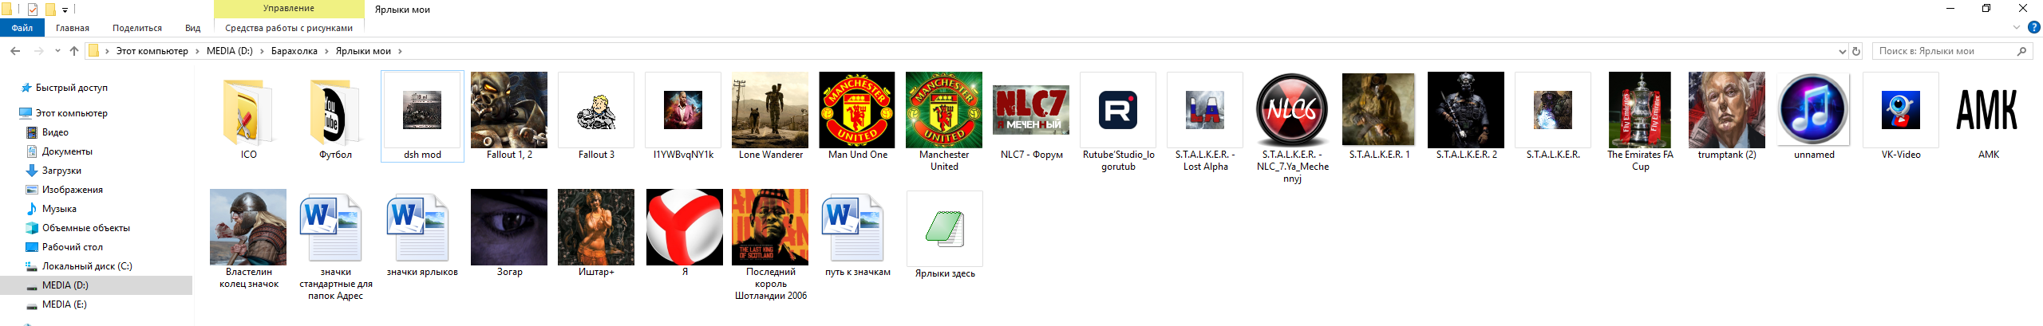Open Средства работы с рисунками tab
The width and height of the screenshot is (2043, 326).
[x=289, y=28]
